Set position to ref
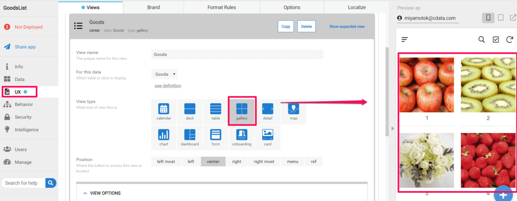This screenshot has height=201, width=517. tap(314, 162)
